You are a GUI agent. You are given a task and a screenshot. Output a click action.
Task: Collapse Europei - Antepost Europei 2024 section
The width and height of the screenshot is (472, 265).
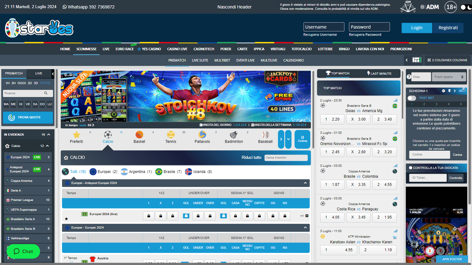click(305, 183)
